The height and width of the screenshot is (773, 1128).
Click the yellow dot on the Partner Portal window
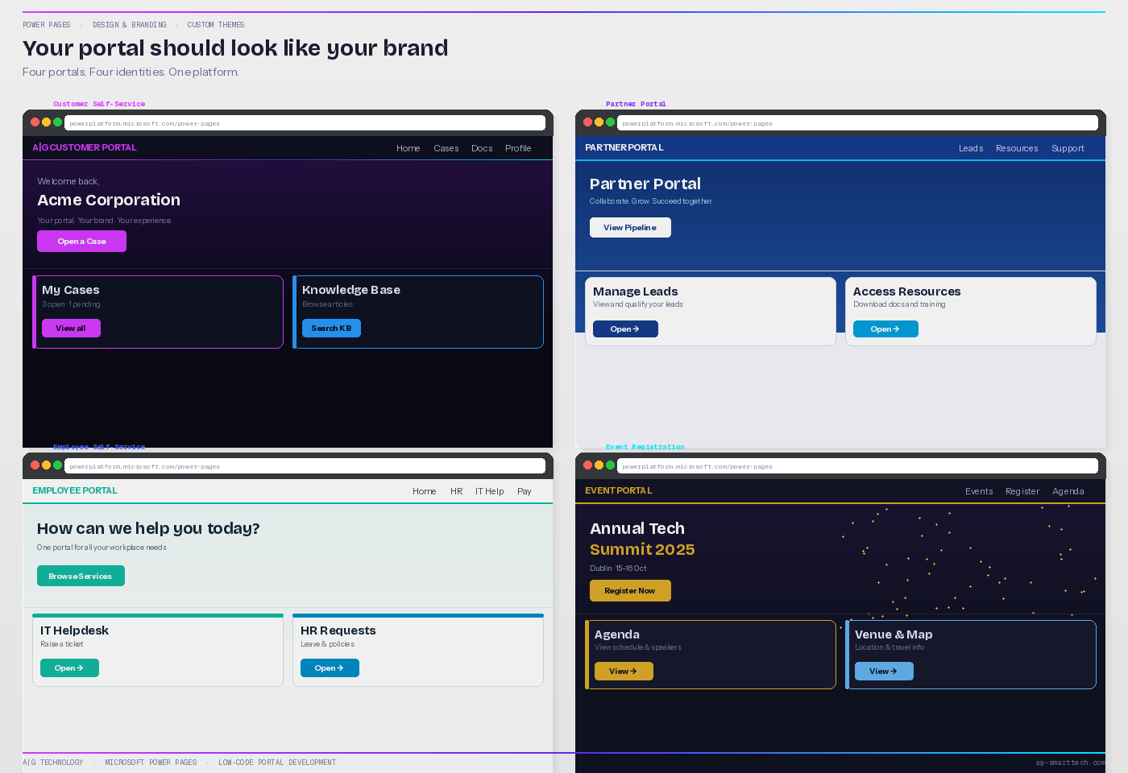pos(599,122)
